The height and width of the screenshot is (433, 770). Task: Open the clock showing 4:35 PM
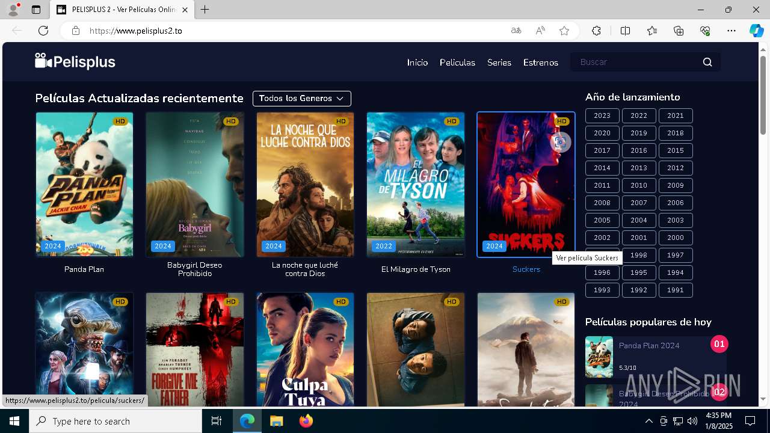(x=718, y=421)
